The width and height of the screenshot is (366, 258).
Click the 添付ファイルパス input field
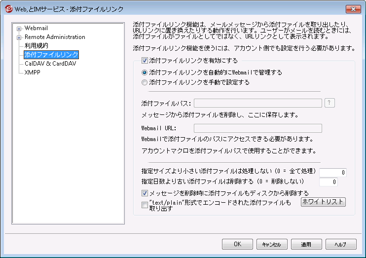click(257, 103)
